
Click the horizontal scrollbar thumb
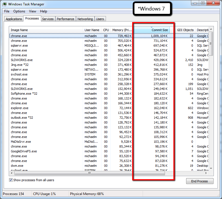pos(90,173)
